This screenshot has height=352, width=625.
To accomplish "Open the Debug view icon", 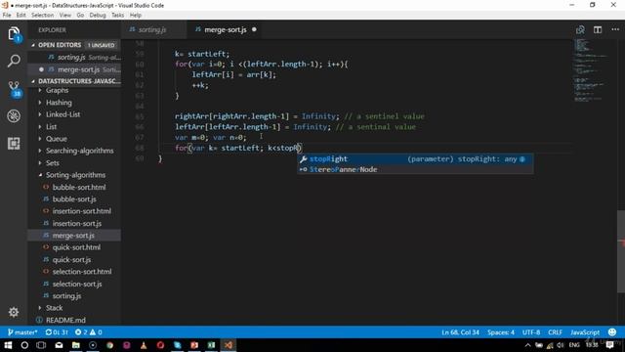I will 14,116.
